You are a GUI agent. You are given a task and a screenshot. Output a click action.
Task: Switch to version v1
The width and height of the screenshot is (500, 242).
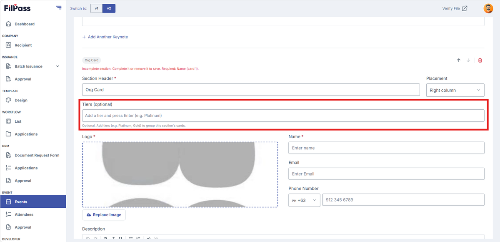[x=97, y=8]
